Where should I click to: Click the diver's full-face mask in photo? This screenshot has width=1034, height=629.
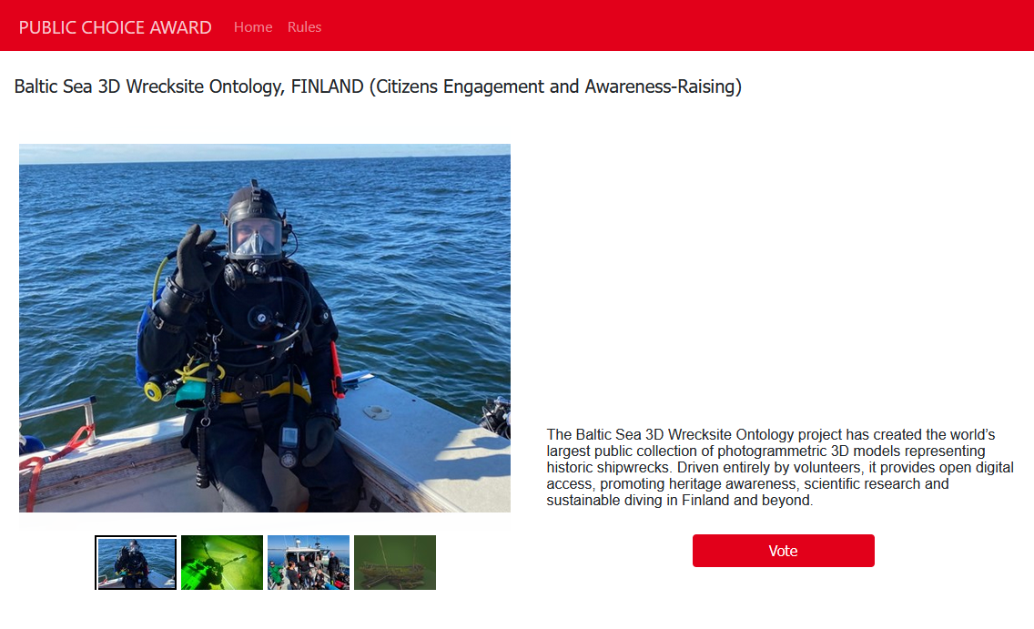coord(255,238)
